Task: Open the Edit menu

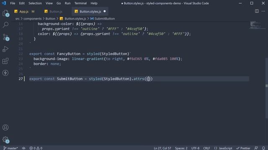Action: (22, 3)
